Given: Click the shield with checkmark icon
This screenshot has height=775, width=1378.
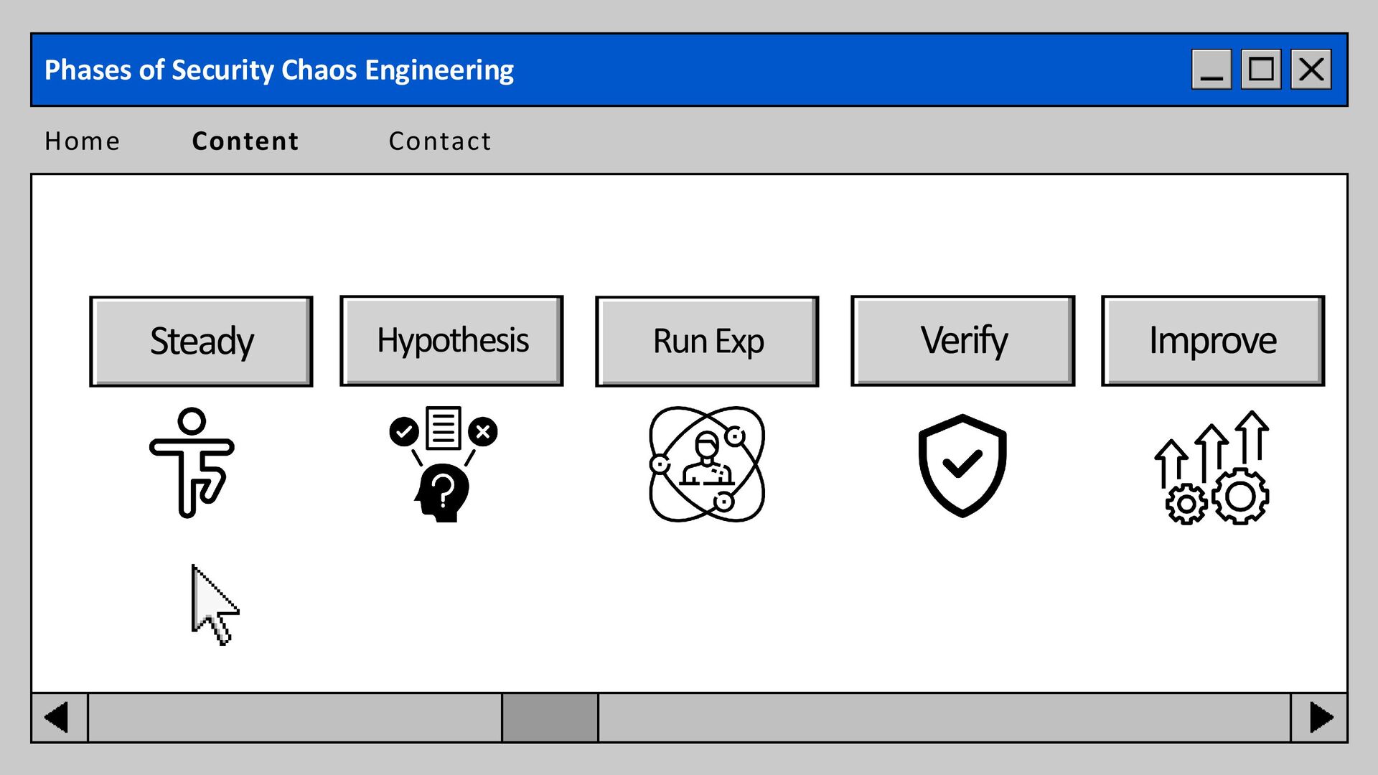Looking at the screenshot, I should coord(962,465).
